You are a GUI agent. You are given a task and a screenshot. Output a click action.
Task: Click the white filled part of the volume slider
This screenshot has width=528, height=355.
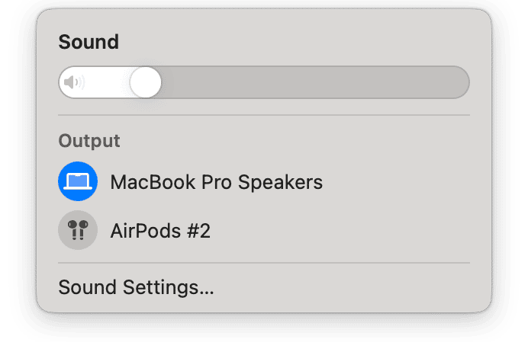(107, 82)
